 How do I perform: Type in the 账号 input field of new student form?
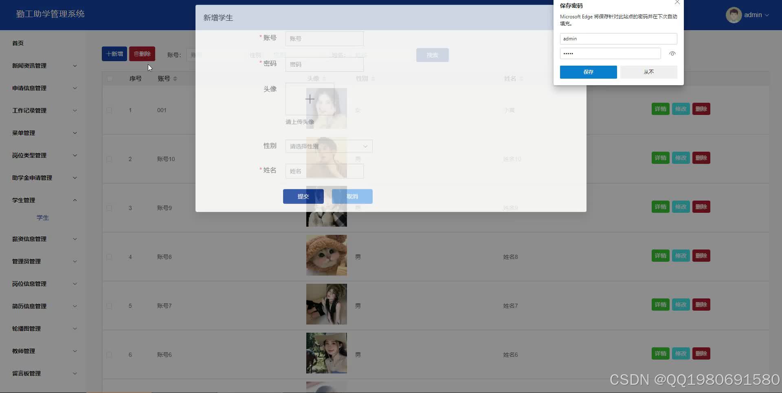324,38
